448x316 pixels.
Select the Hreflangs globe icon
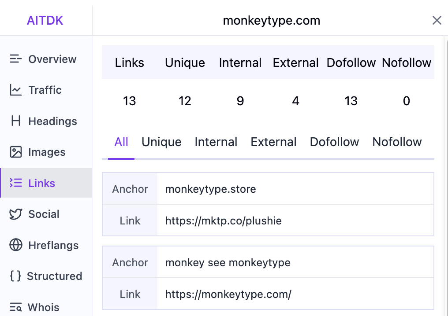click(15, 245)
